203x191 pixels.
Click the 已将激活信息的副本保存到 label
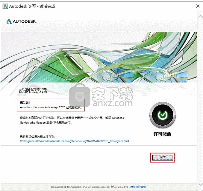[37, 137]
